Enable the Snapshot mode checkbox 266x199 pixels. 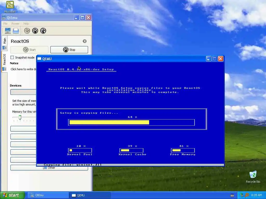12,58
